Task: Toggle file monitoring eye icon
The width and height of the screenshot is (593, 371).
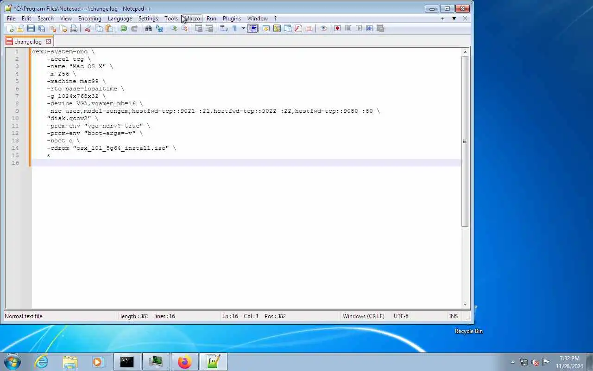Action: tap(323, 28)
